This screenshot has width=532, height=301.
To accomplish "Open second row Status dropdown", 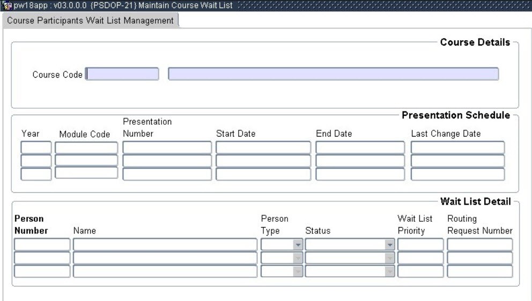I will [390, 258].
